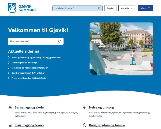Open Plan, bygg og brann section
161x129 pixels.
(x=29, y=125)
